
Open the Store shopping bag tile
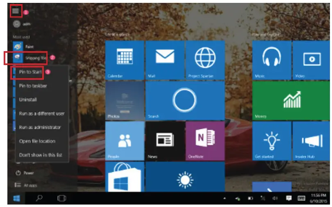coord(125,177)
